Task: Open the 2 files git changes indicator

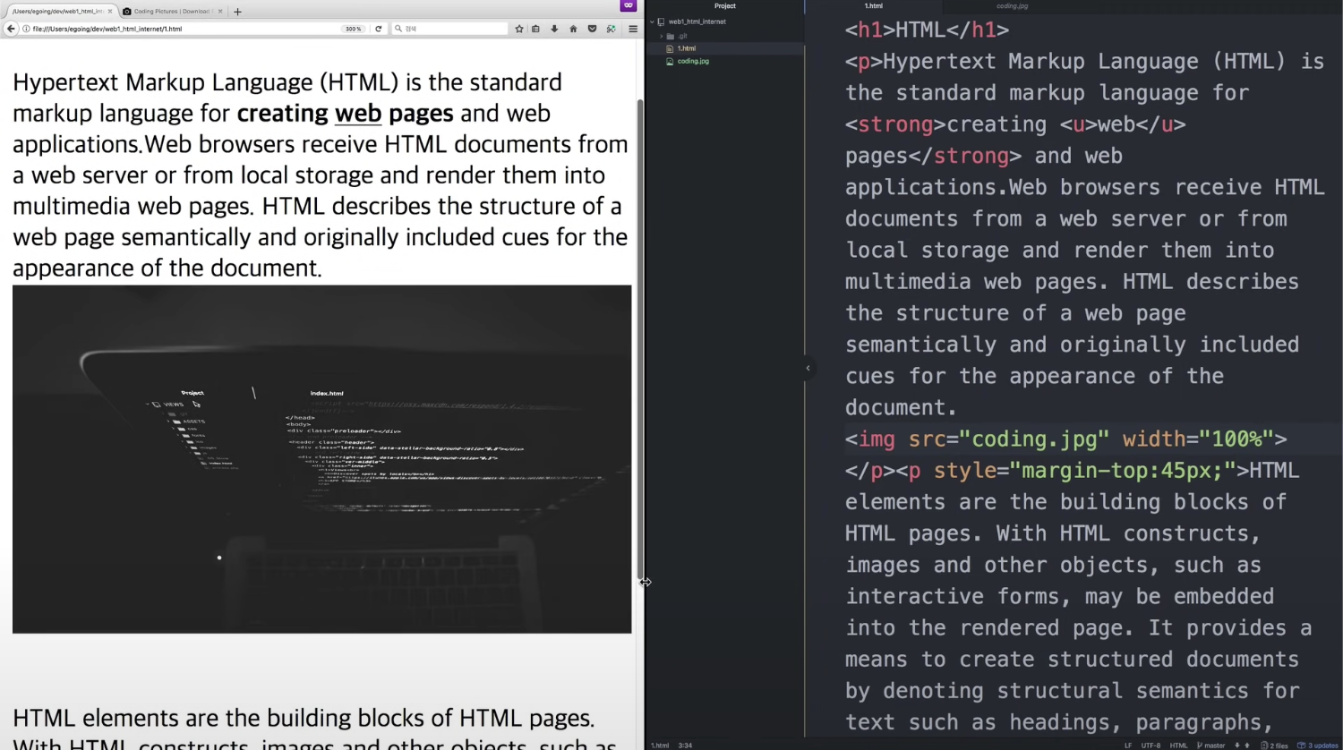Action: (x=1275, y=745)
